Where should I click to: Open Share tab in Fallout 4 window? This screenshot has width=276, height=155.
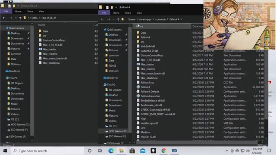point(128,13)
